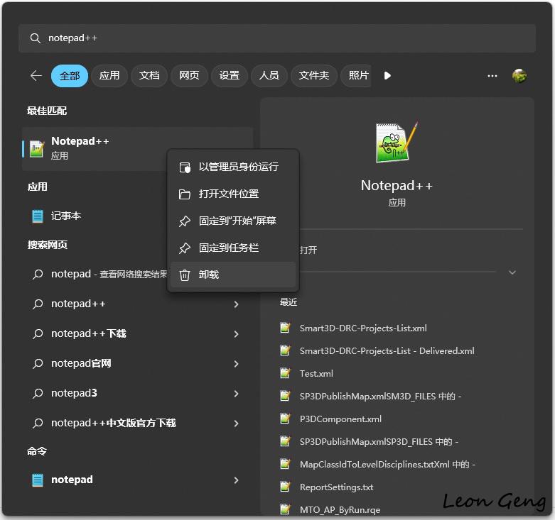Open the user profile avatar
The image size is (555, 520).
coord(519,76)
